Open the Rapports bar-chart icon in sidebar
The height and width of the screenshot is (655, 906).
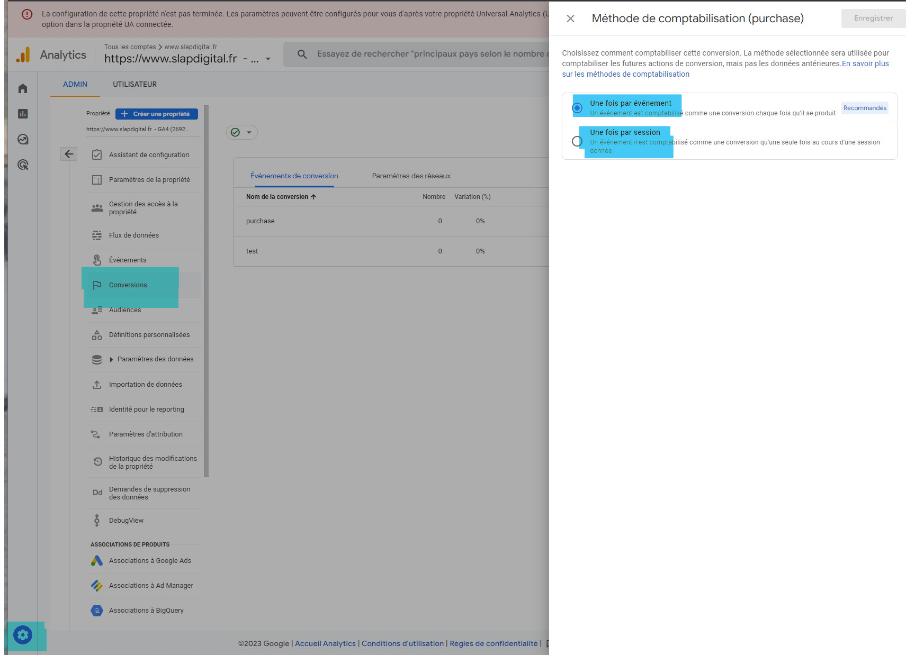22,113
